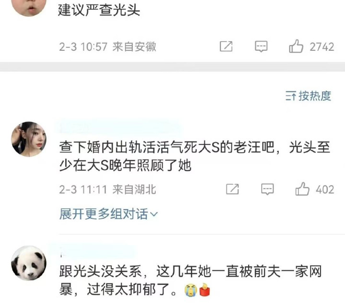Reply to the Anhui comment via bubble icon

coord(261,46)
